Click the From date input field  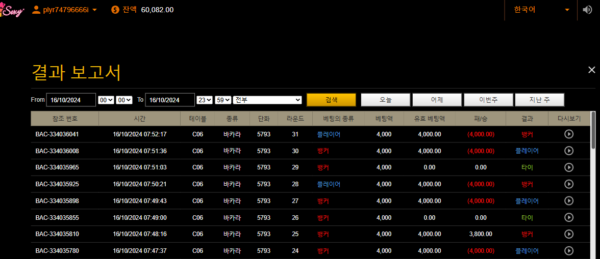[71, 100]
